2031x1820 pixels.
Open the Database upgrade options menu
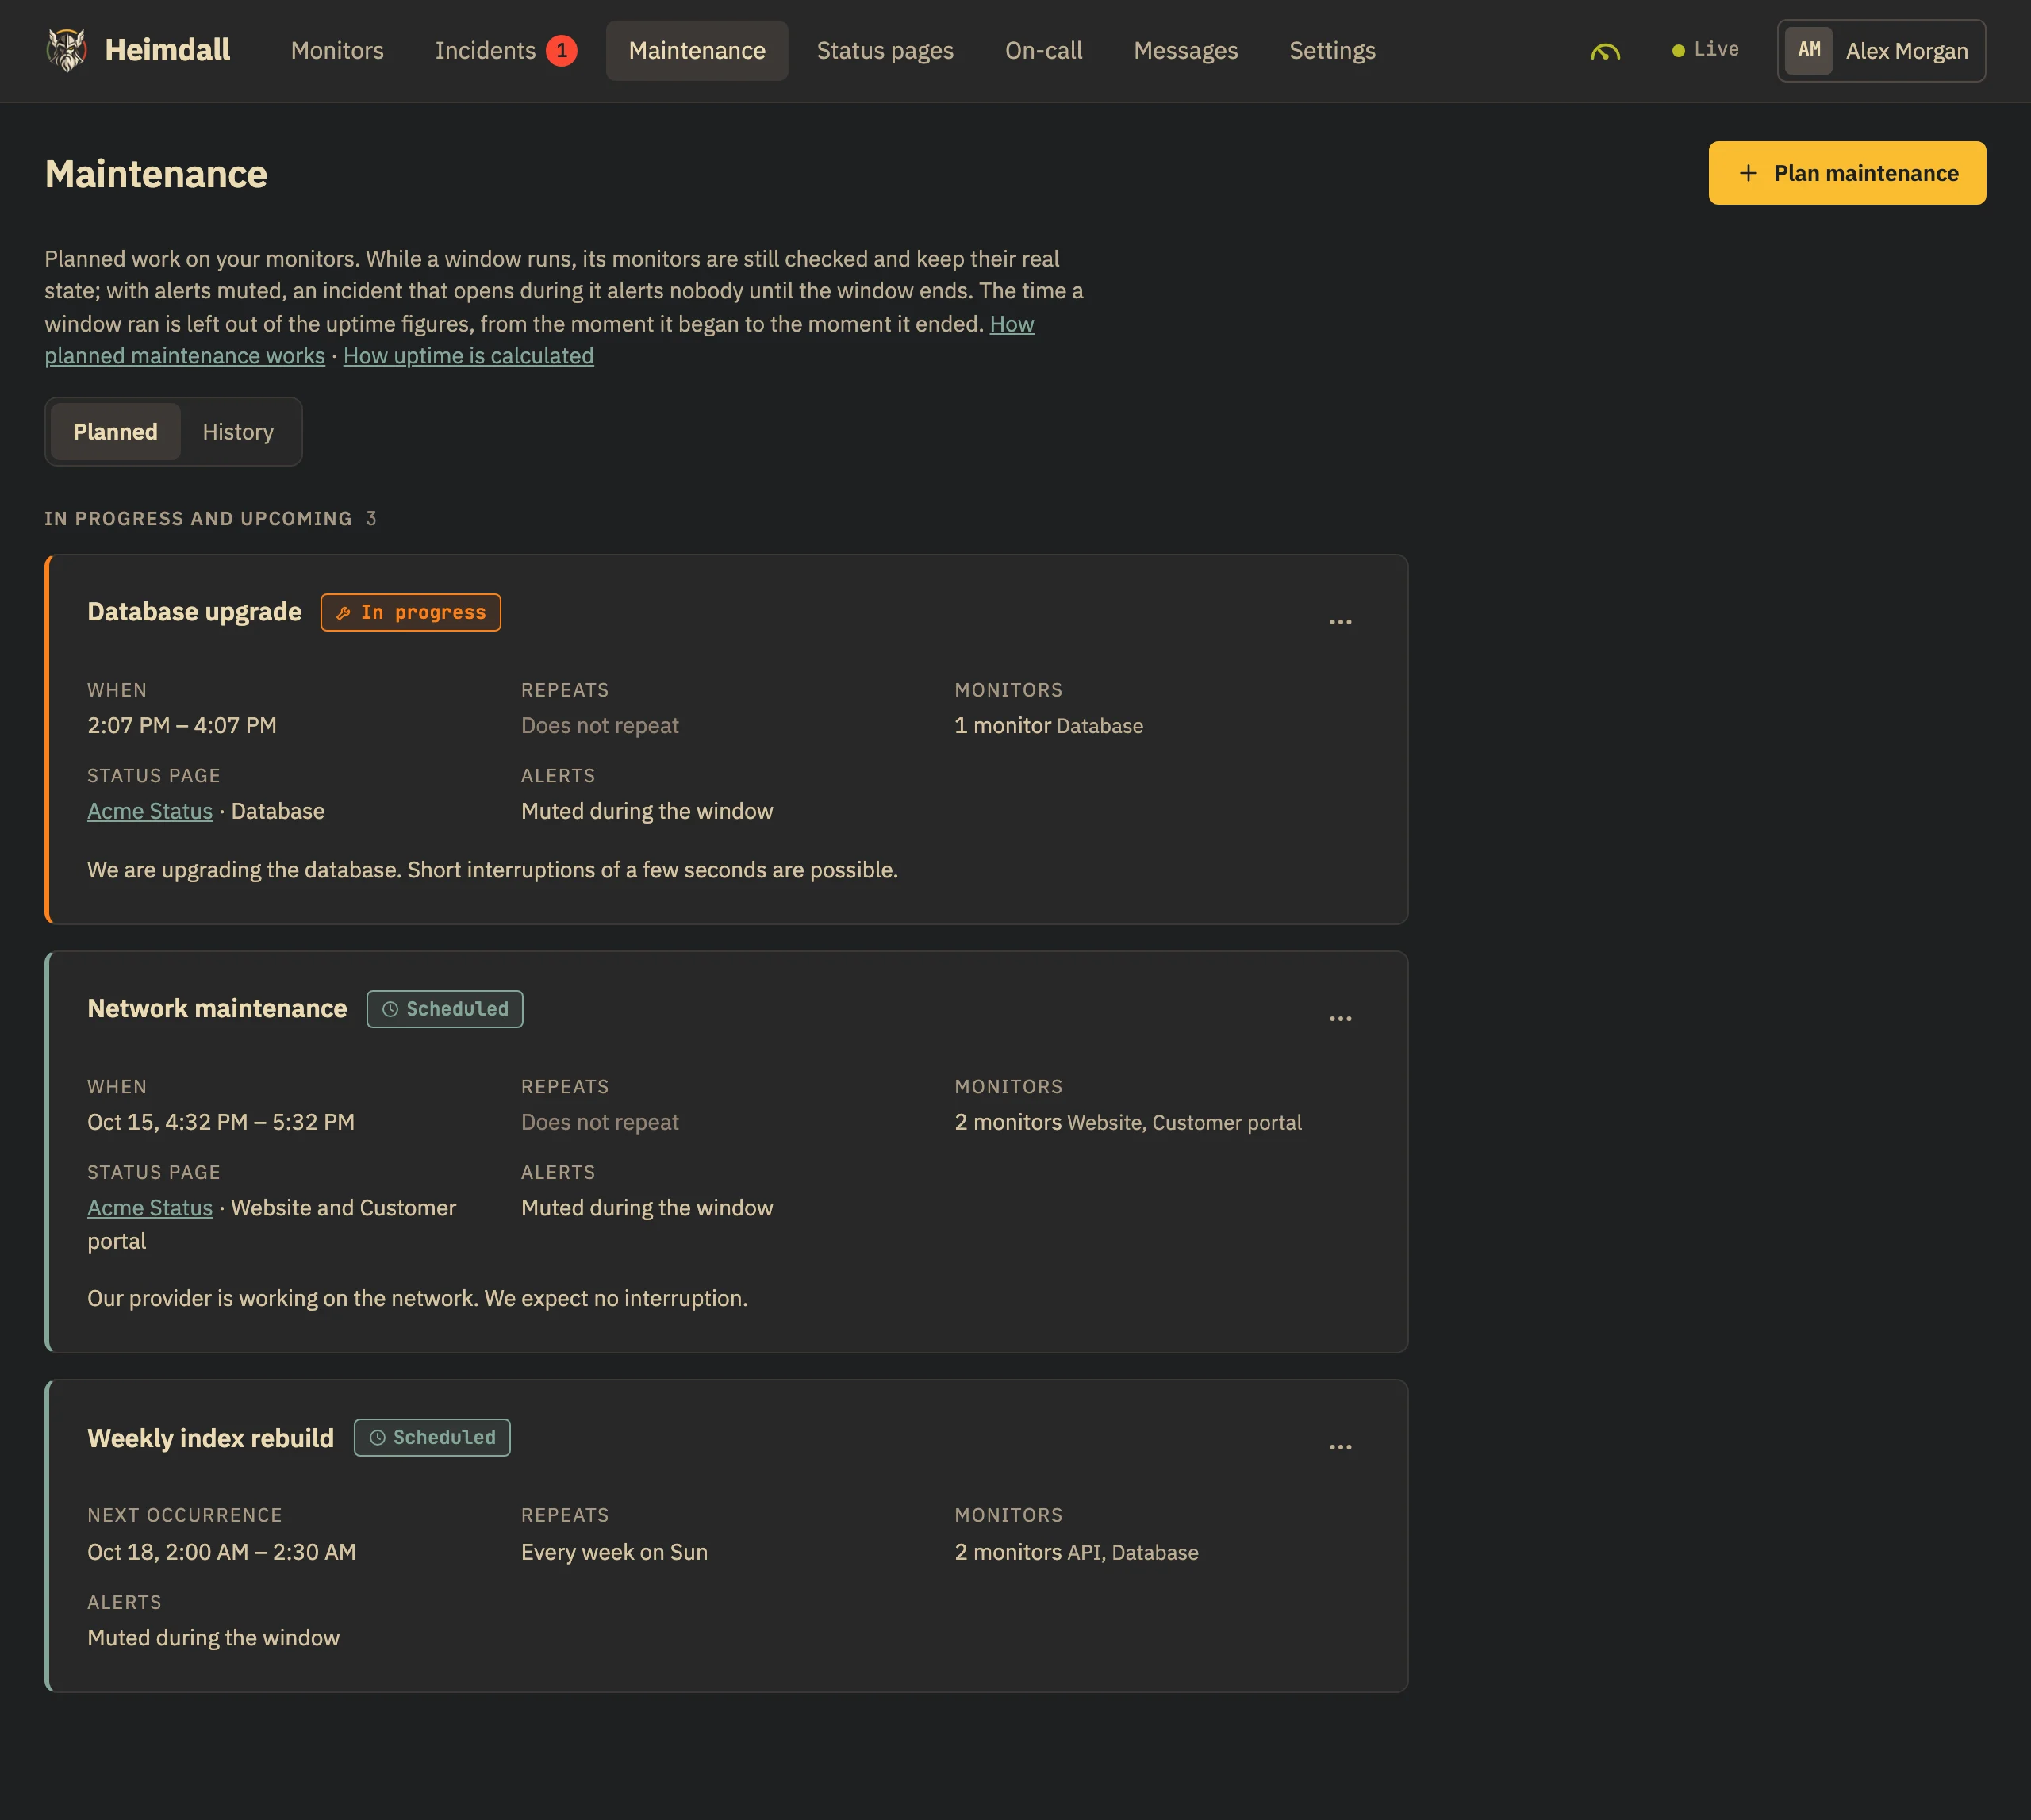[x=1340, y=622]
